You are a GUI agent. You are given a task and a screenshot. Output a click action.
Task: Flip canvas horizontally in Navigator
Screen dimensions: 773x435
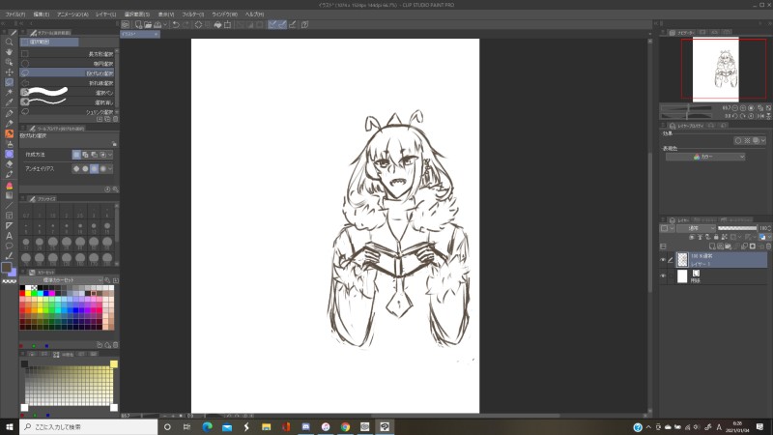760,116
